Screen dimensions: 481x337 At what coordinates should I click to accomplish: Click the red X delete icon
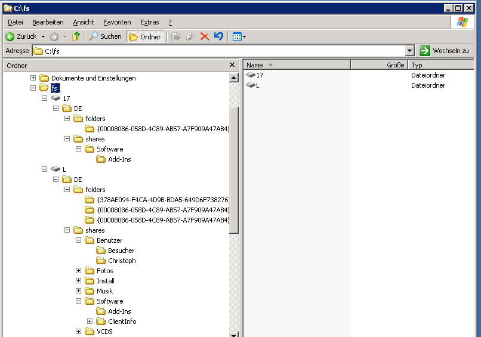click(x=205, y=37)
